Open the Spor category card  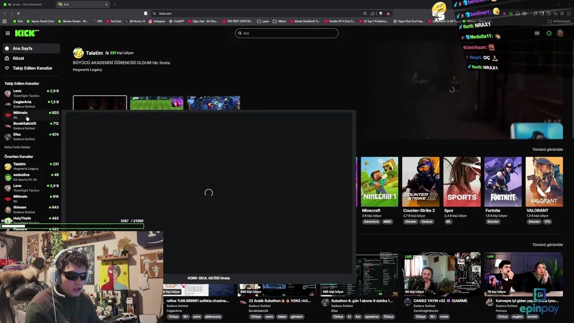click(462, 182)
